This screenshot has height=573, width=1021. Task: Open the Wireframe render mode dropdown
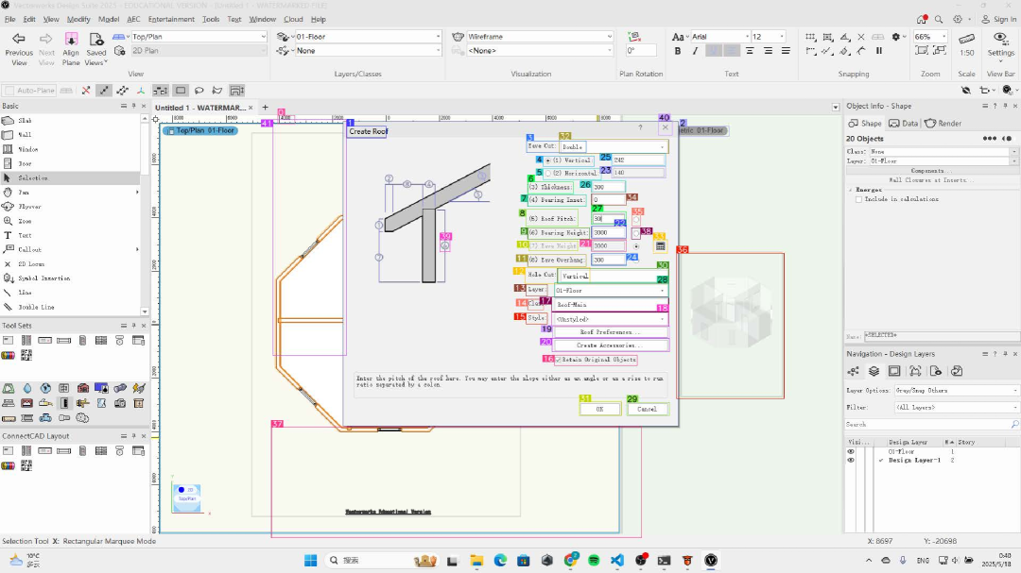[540, 37]
